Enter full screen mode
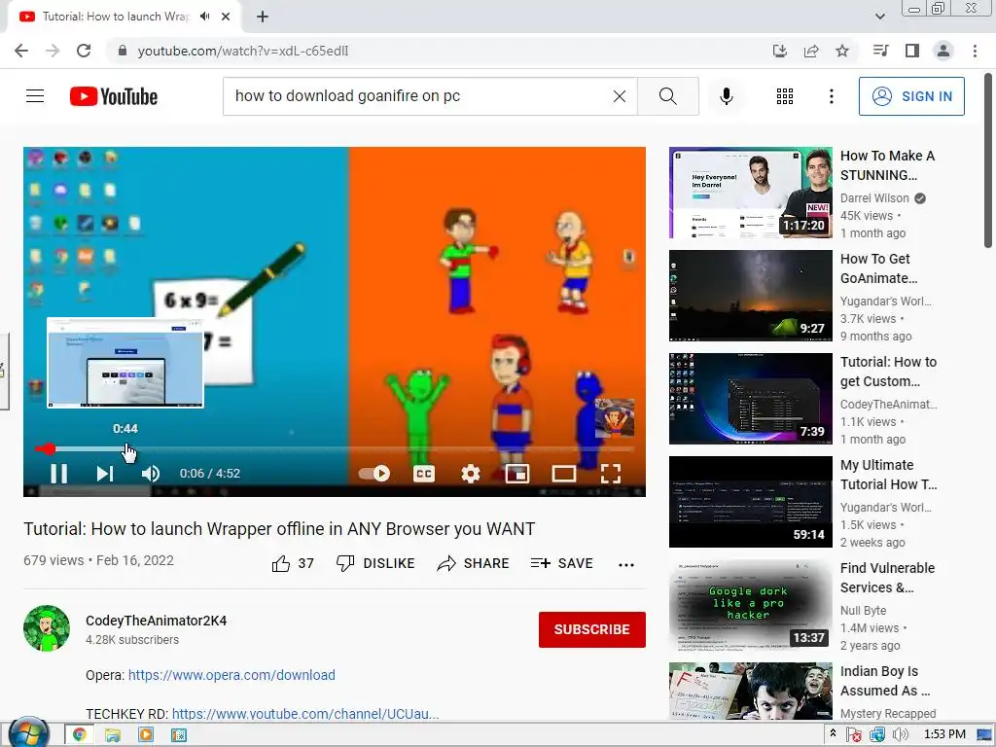Screen dimensions: 996x747 [x=611, y=474]
